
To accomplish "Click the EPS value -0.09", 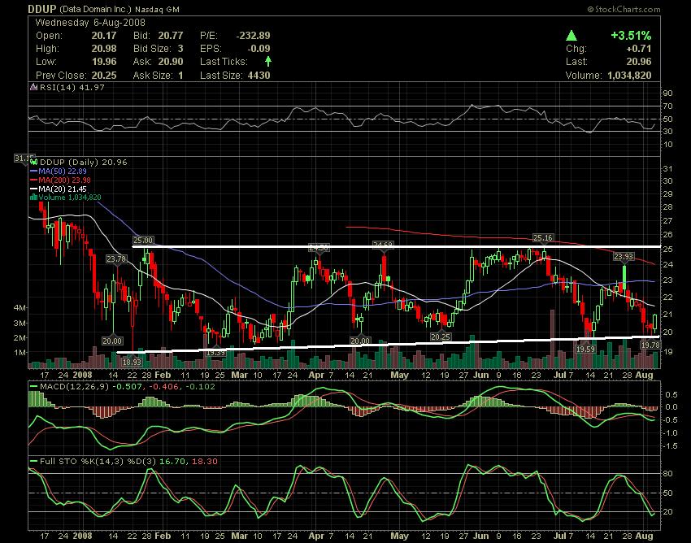I will point(259,49).
